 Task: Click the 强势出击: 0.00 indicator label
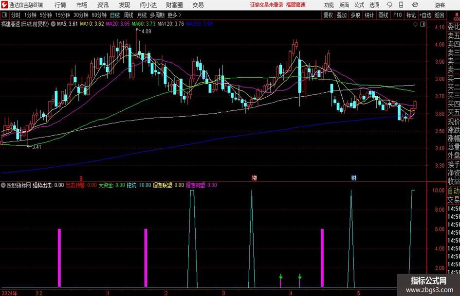coord(48,185)
